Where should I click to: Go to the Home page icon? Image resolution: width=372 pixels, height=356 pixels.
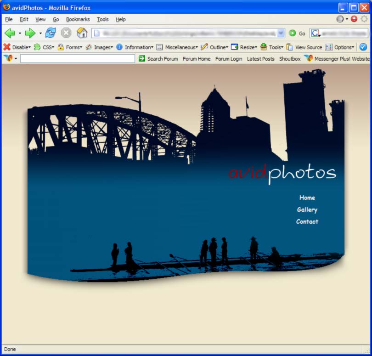click(x=82, y=33)
